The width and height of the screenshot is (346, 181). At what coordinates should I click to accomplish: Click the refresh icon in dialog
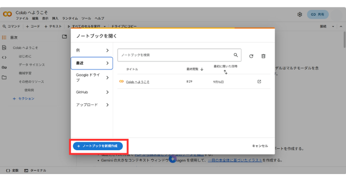coord(251,56)
